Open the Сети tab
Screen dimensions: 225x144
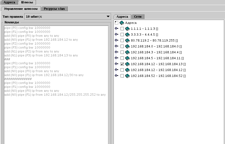tap(138, 17)
